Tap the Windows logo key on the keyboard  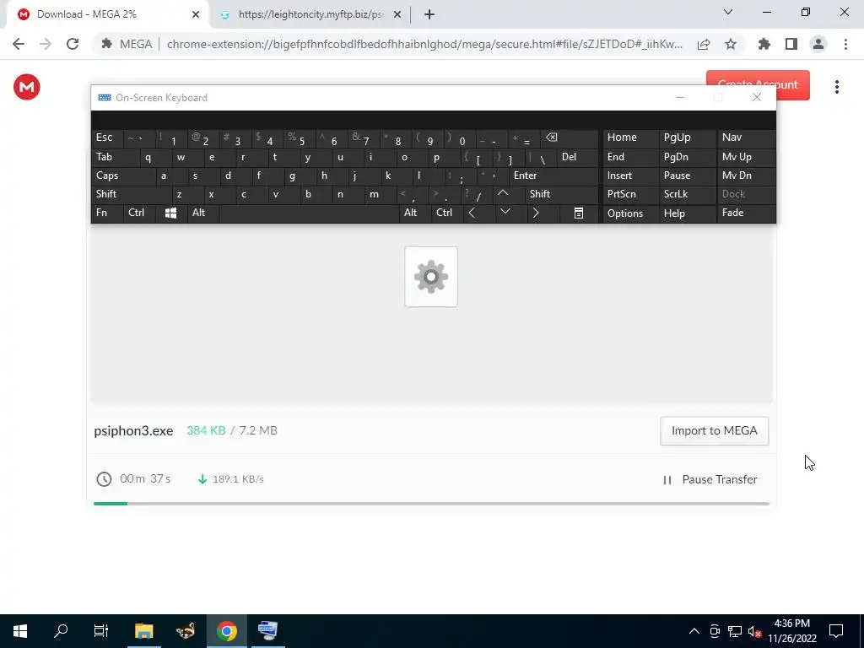coord(170,213)
